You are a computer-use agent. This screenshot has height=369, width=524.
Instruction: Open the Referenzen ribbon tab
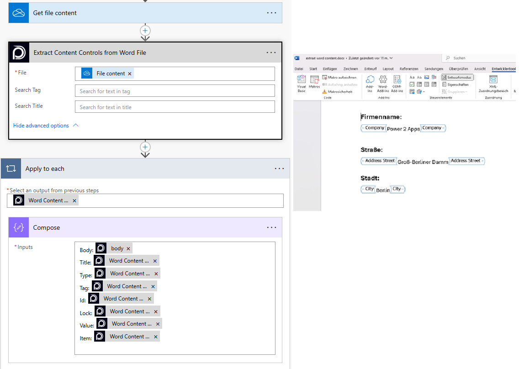(x=409, y=69)
